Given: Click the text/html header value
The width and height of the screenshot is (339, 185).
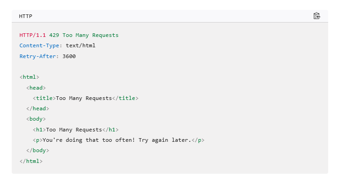Looking at the screenshot, I should (80, 45).
